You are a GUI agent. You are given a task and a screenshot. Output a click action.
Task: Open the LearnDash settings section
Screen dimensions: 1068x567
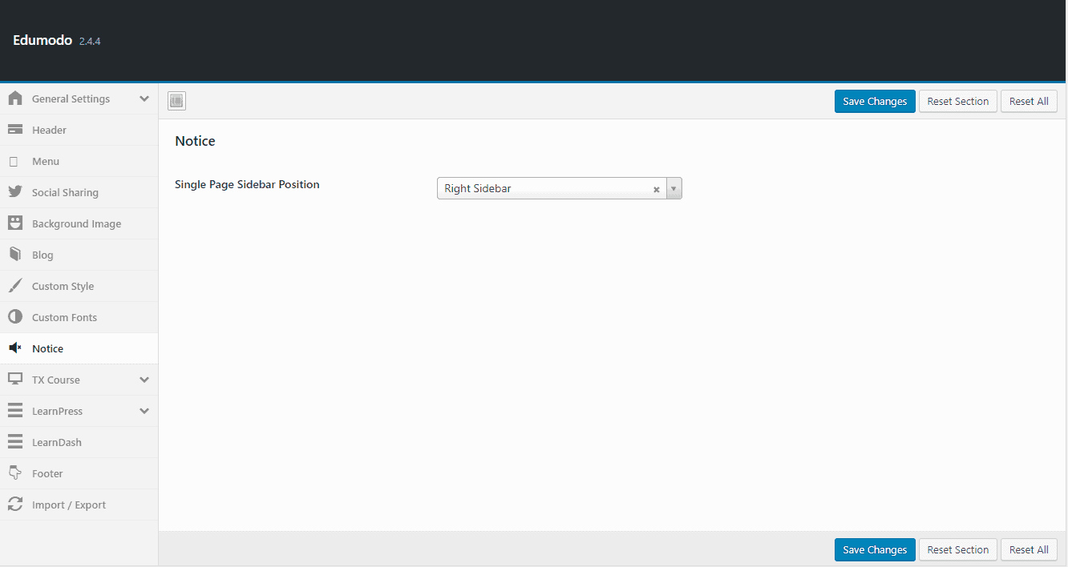(x=56, y=442)
